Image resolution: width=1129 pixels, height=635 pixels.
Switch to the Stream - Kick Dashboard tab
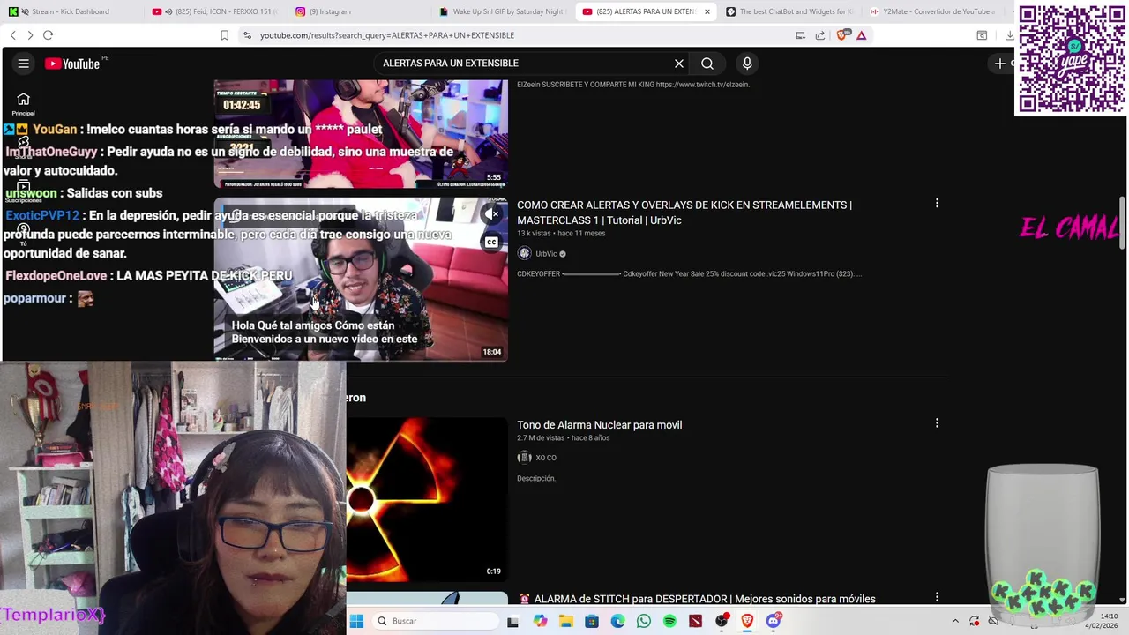(71, 11)
